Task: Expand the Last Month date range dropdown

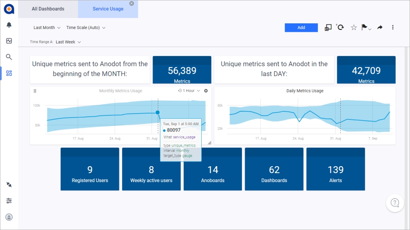Action: [47, 28]
